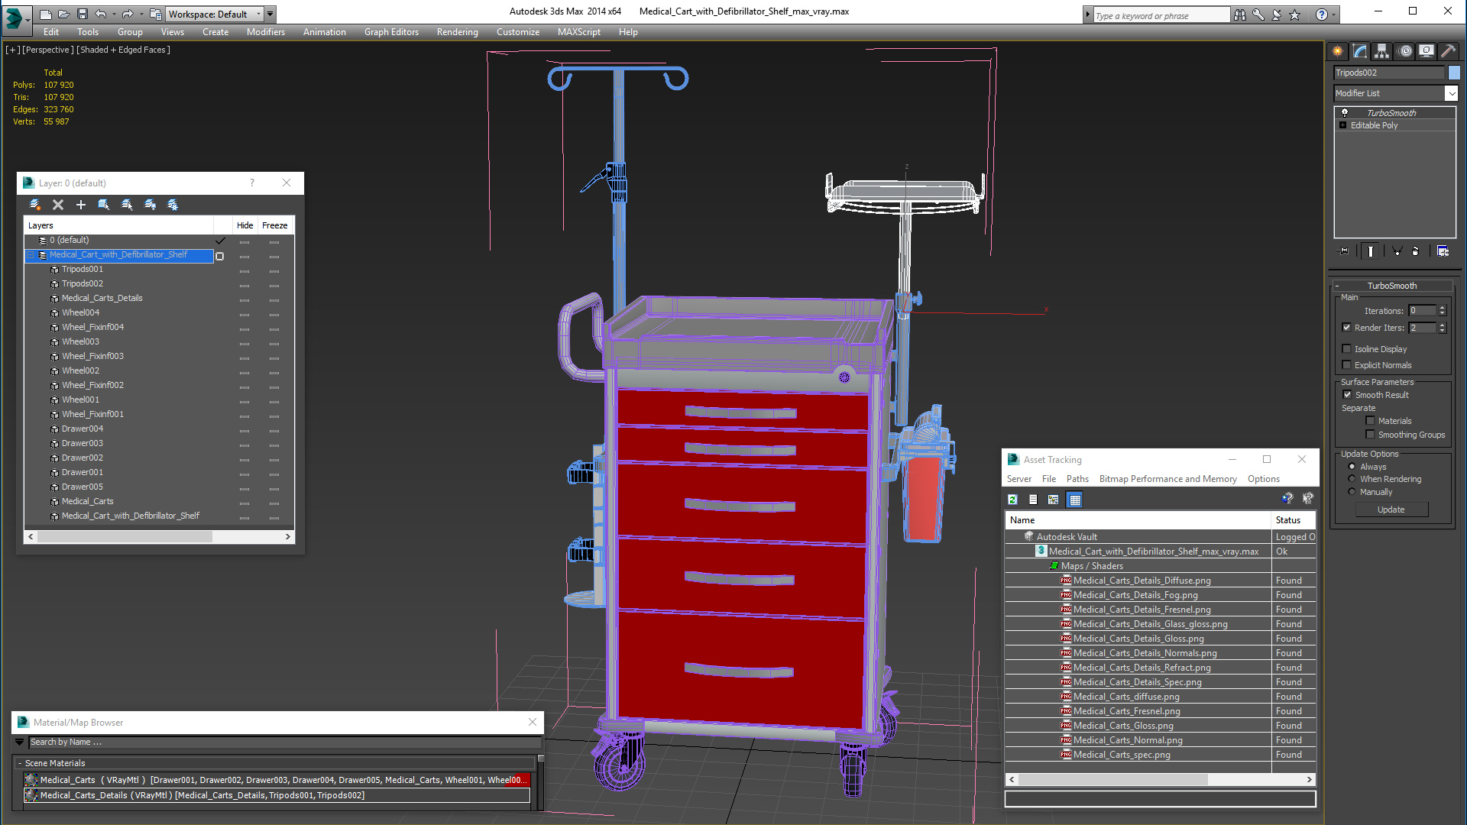This screenshot has width=1467, height=825.
Task: Expand Editable Poly plus in modifier stack
Action: (1342, 125)
